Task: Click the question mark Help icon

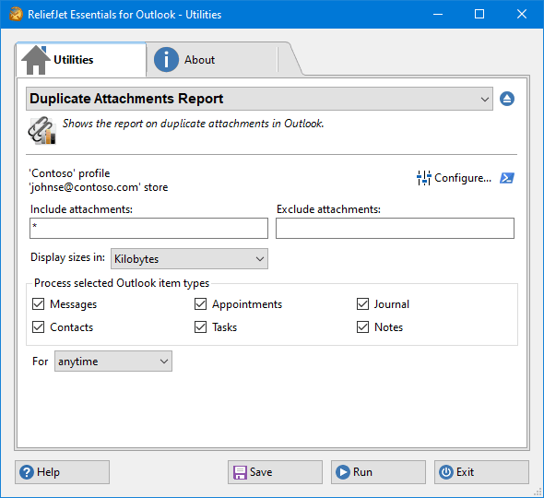Action: pos(27,472)
